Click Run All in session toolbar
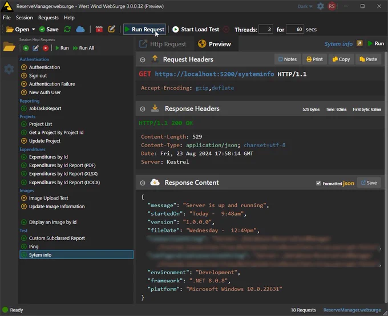Image resolution: width=388 pixels, height=316 pixels. click(x=84, y=48)
